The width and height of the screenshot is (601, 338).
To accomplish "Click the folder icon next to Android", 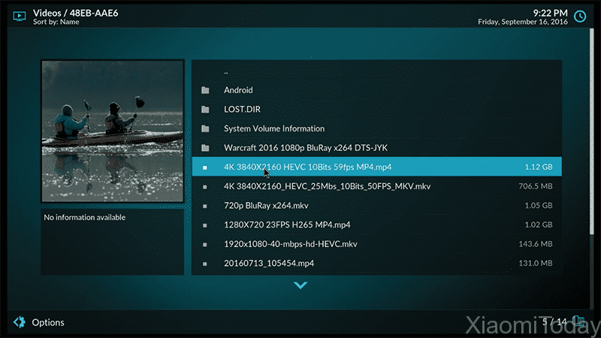I will coord(205,90).
